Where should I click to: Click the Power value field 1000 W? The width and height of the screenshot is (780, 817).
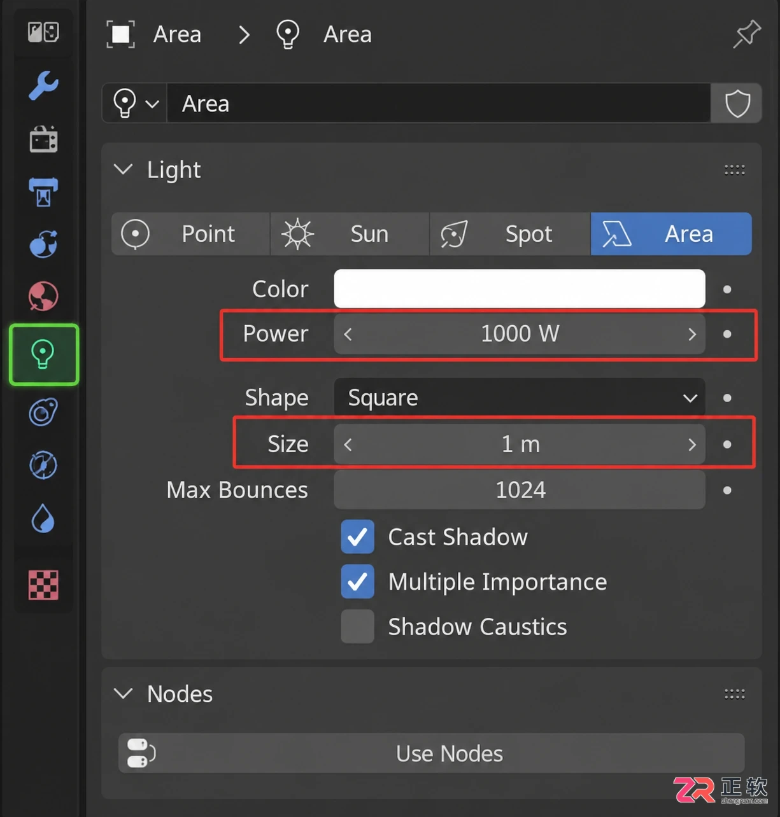pos(520,333)
